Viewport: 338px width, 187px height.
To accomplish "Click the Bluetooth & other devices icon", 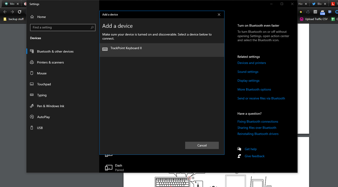I will pyautogui.click(x=32, y=51).
